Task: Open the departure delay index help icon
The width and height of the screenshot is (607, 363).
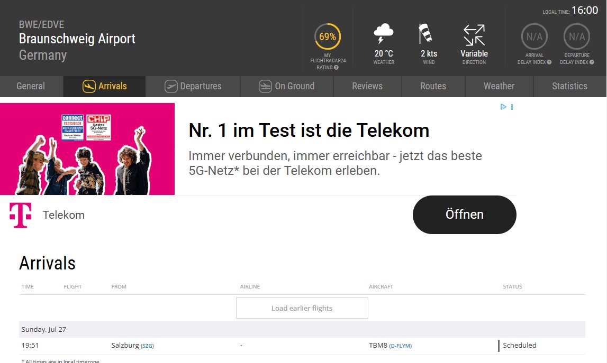Action: click(x=592, y=62)
